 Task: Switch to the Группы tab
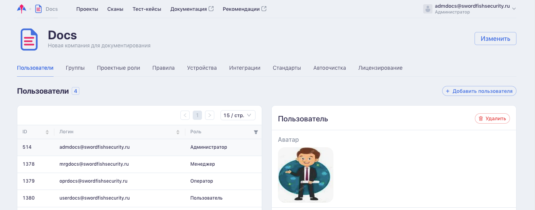pos(75,68)
